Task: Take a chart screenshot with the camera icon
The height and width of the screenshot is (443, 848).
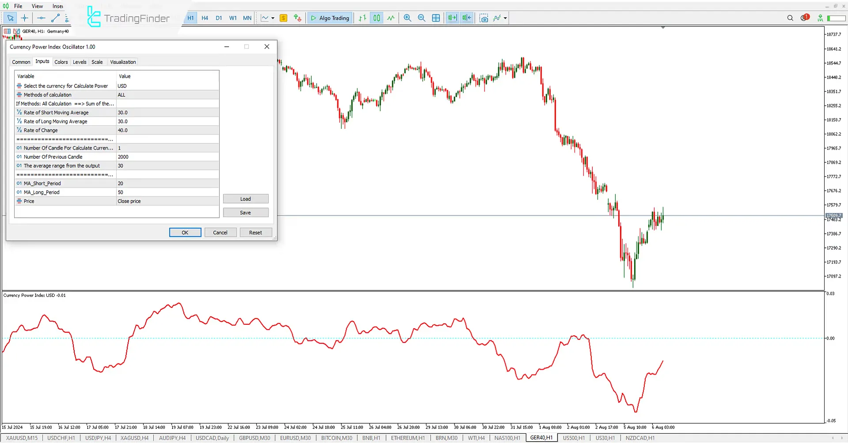Action: click(484, 18)
